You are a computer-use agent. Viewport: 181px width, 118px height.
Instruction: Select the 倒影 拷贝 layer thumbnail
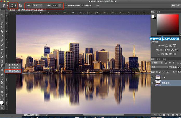pyautogui.click(x=158, y=83)
